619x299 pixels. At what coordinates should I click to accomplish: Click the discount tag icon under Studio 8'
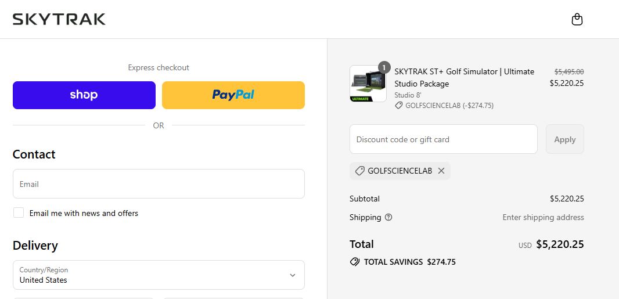click(x=399, y=106)
